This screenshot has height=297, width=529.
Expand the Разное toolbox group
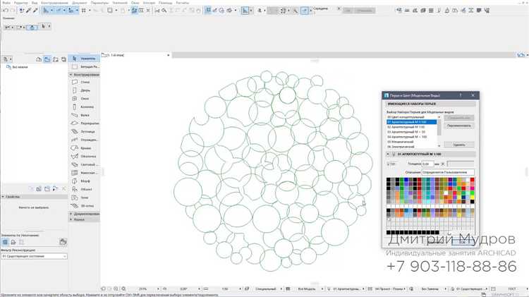point(71,219)
